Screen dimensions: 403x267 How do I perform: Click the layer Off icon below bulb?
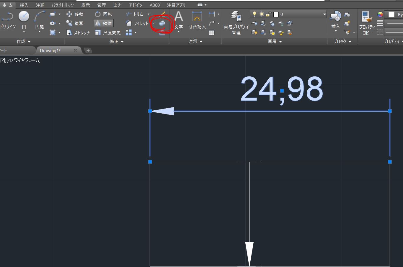click(254, 23)
